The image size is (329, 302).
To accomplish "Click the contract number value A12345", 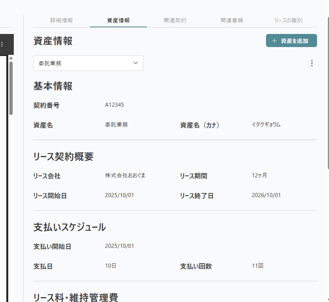I will pyautogui.click(x=114, y=105).
